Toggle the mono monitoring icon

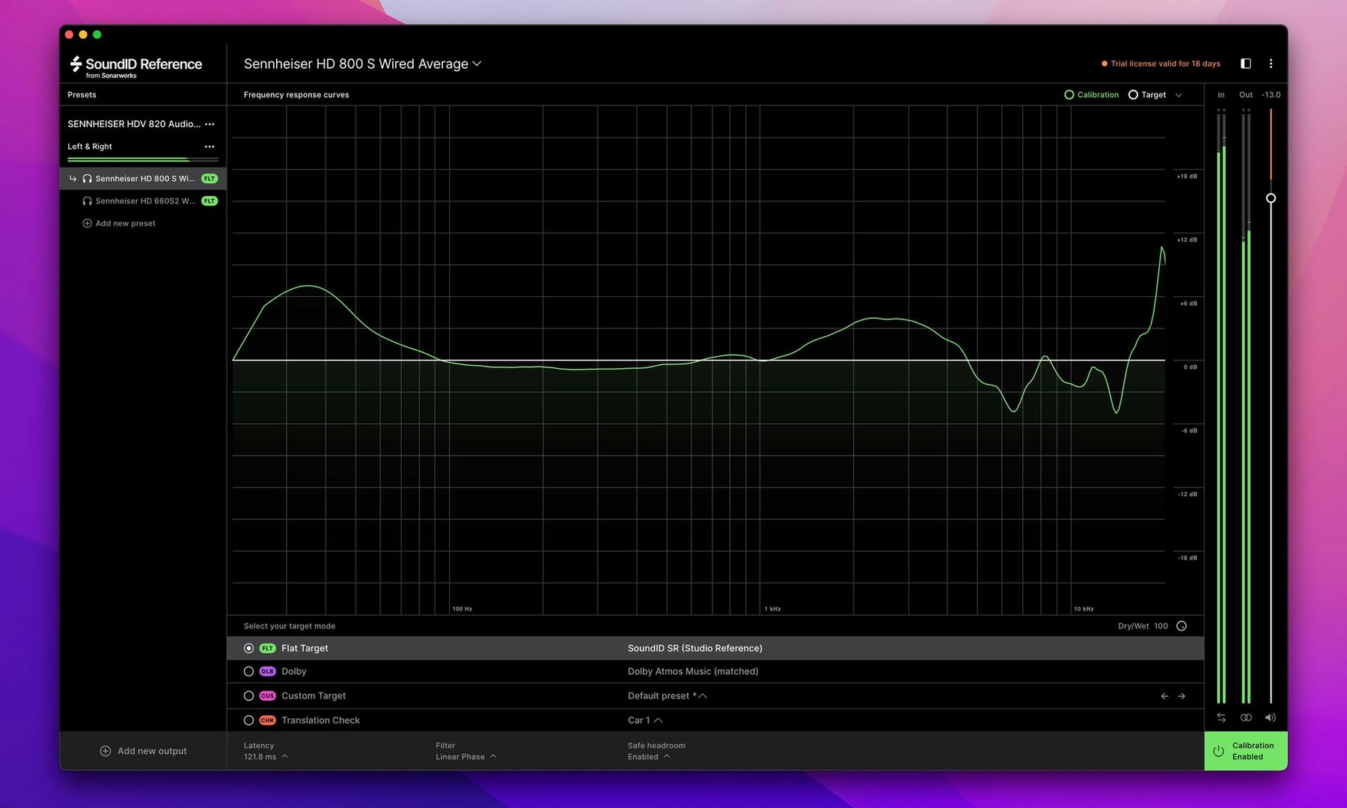click(1246, 717)
